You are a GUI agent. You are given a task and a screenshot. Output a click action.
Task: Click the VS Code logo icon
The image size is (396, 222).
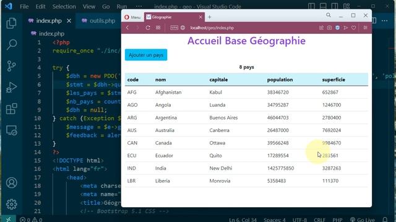8,6
